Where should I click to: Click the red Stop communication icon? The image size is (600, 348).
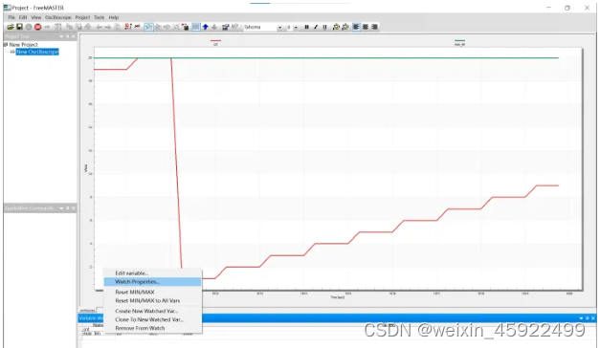point(37,27)
